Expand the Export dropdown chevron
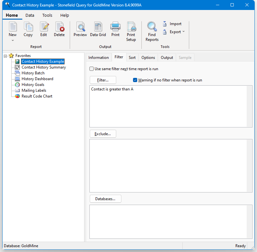 coord(184,31)
